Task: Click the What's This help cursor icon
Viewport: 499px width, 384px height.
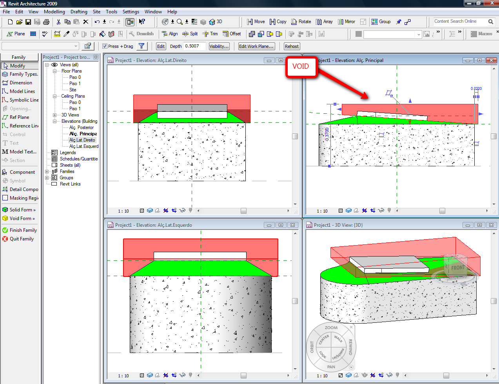Action: [142, 22]
